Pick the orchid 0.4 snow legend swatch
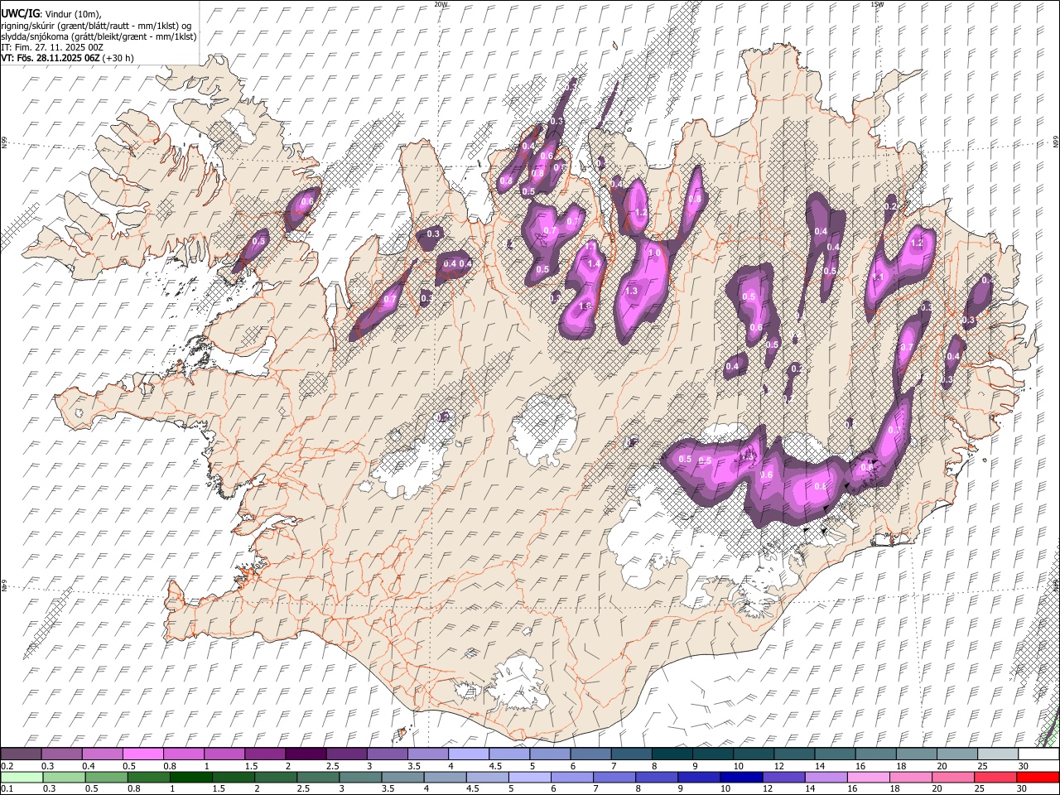The image size is (1060, 795). coord(103,754)
